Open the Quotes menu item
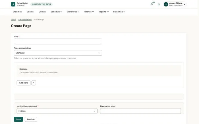Viewport: 199px width, 124px height. (x=42, y=12)
